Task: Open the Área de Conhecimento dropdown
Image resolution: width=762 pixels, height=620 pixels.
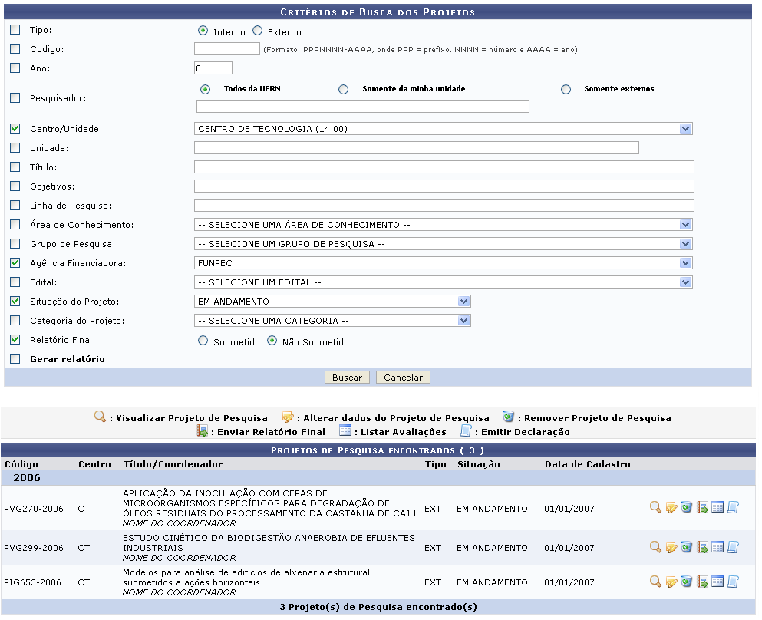Action: pyautogui.click(x=443, y=225)
